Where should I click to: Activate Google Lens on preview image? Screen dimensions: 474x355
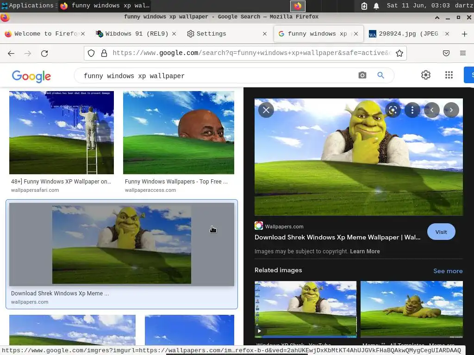(393, 110)
